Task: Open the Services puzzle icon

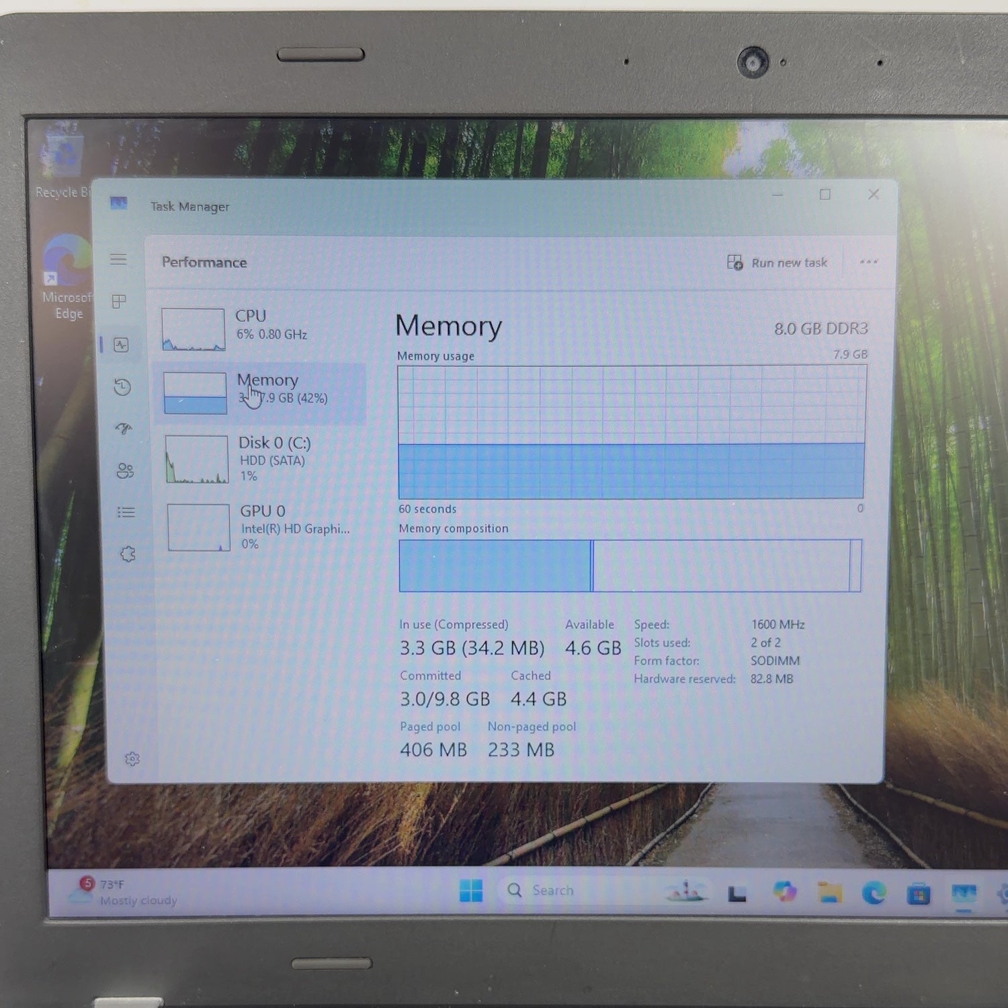Action: [128, 554]
